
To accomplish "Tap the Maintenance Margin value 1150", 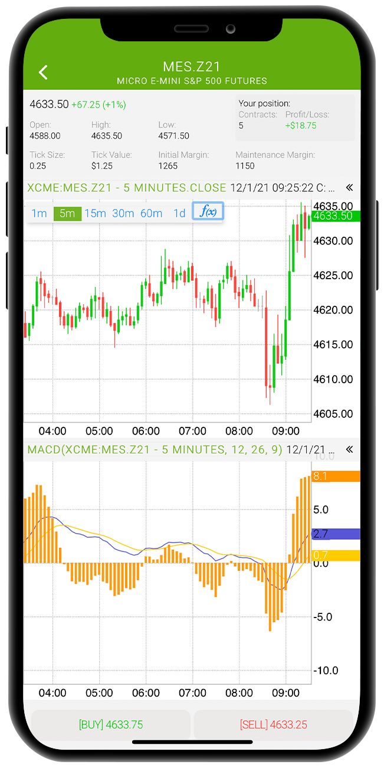I will 245,166.
